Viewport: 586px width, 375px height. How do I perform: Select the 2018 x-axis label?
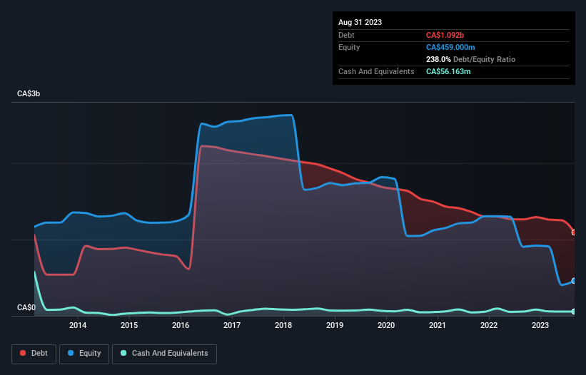283,325
